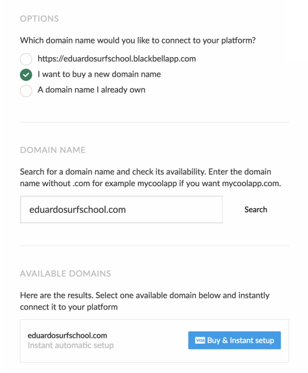
Task: Click the green checkmark icon beside buy option
Action: pyautogui.click(x=26, y=75)
